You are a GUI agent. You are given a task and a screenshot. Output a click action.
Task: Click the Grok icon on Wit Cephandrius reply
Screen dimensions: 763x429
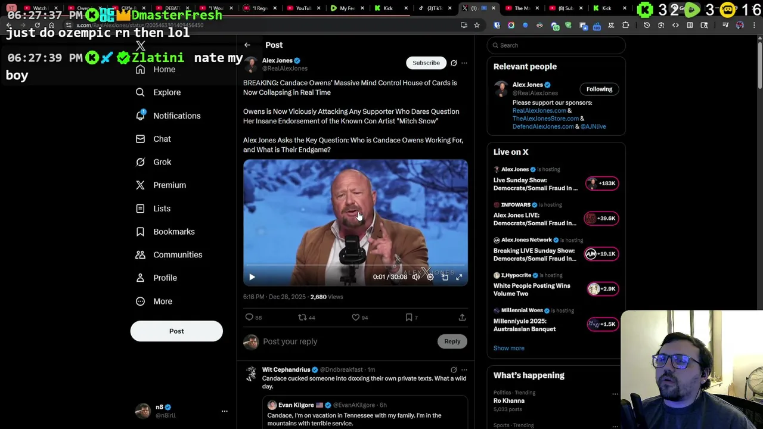(x=454, y=370)
